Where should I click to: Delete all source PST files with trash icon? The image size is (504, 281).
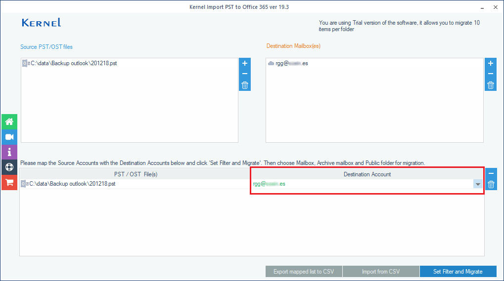tap(245, 85)
